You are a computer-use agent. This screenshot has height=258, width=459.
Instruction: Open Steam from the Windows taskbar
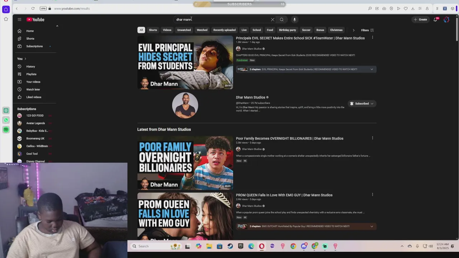(x=230, y=246)
